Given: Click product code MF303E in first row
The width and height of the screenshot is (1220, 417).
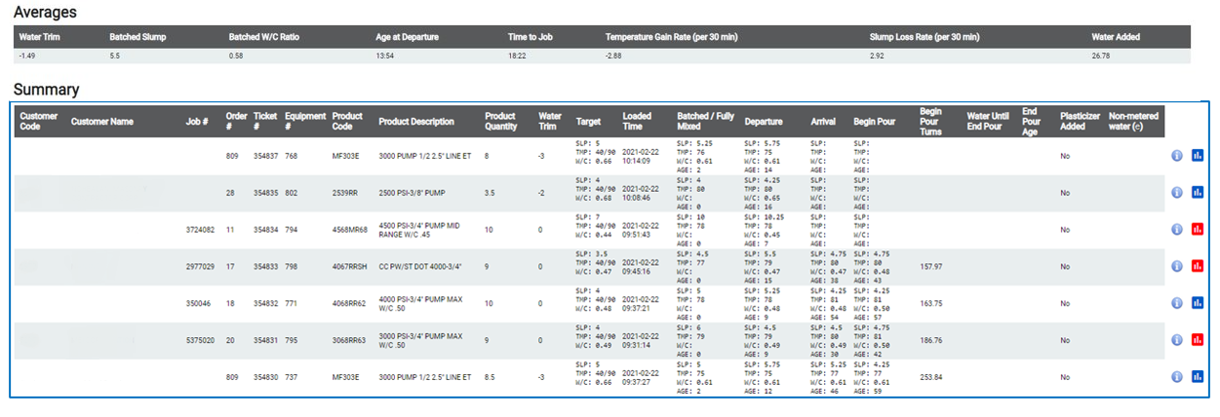Looking at the screenshot, I should [x=346, y=156].
